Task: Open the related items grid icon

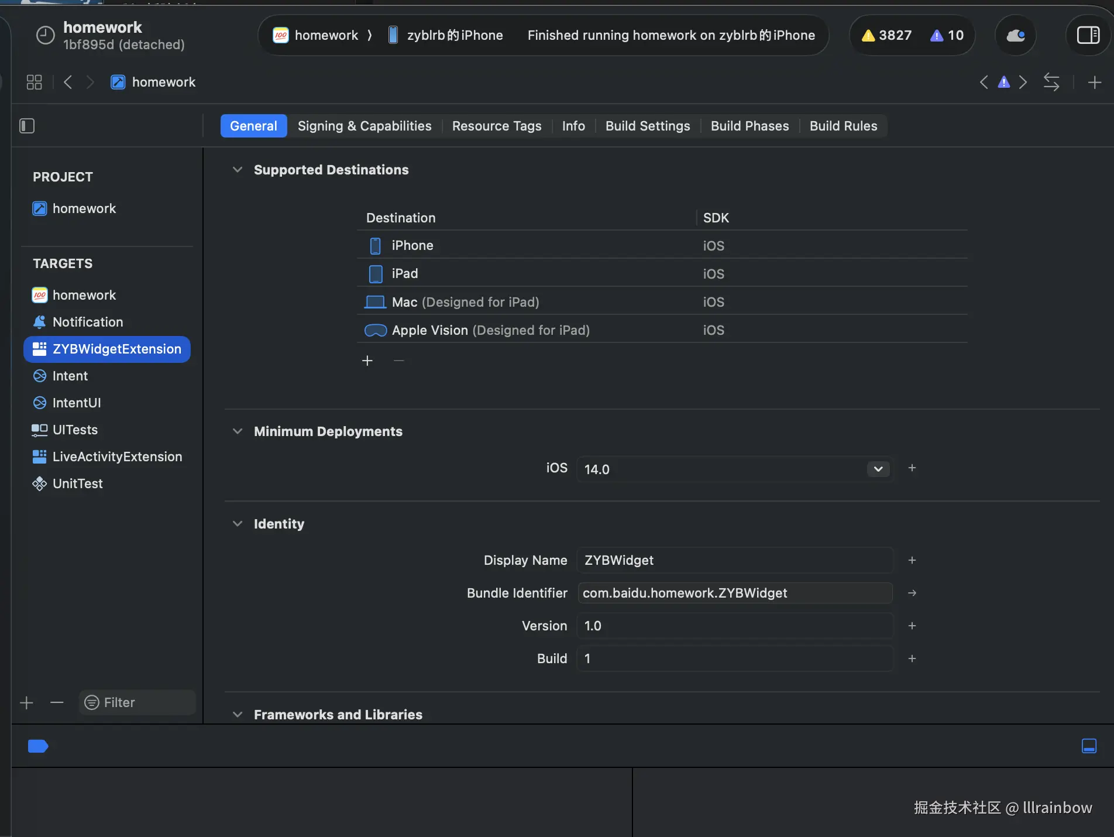Action: [x=34, y=82]
